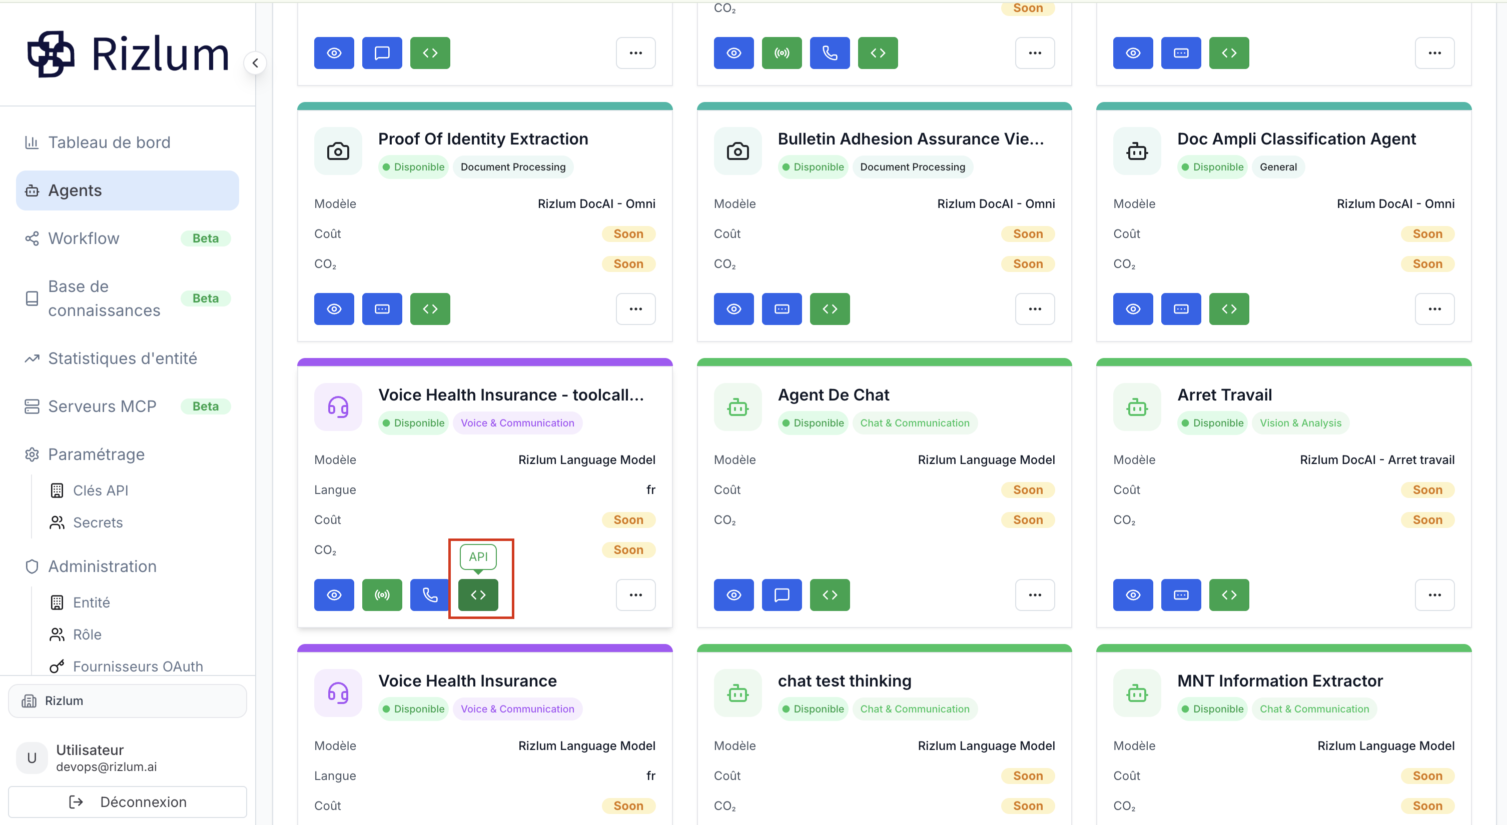
Task: Open the chat window for Agent De Chat
Action: tap(782, 594)
